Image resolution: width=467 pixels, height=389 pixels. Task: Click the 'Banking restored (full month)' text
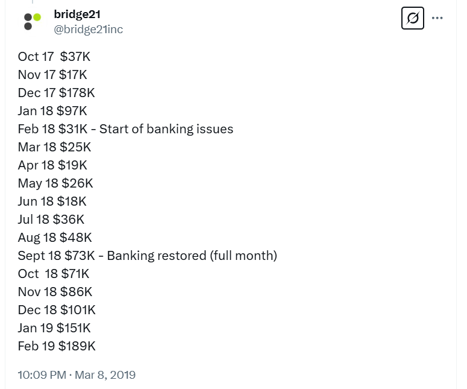click(192, 256)
